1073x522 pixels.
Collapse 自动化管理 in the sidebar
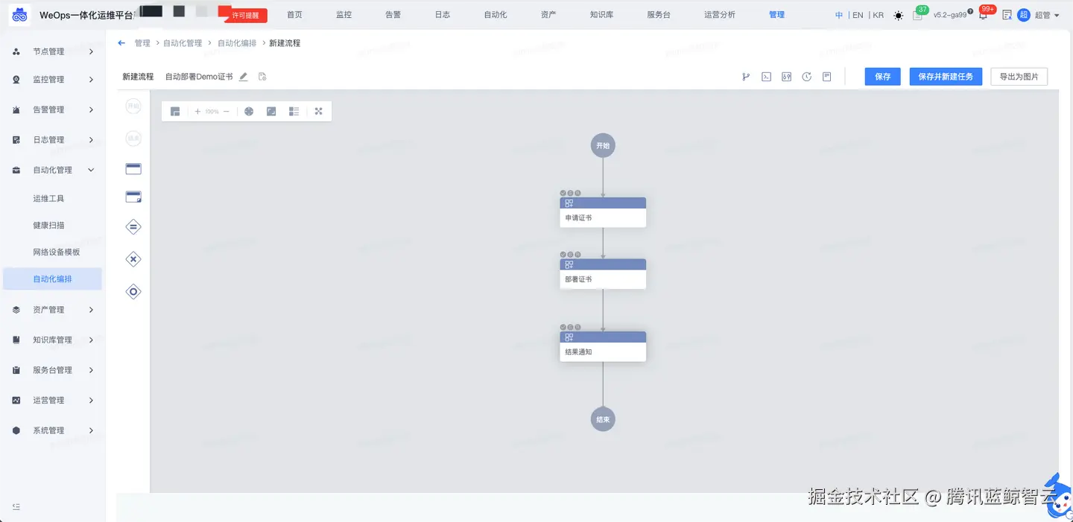[52, 170]
